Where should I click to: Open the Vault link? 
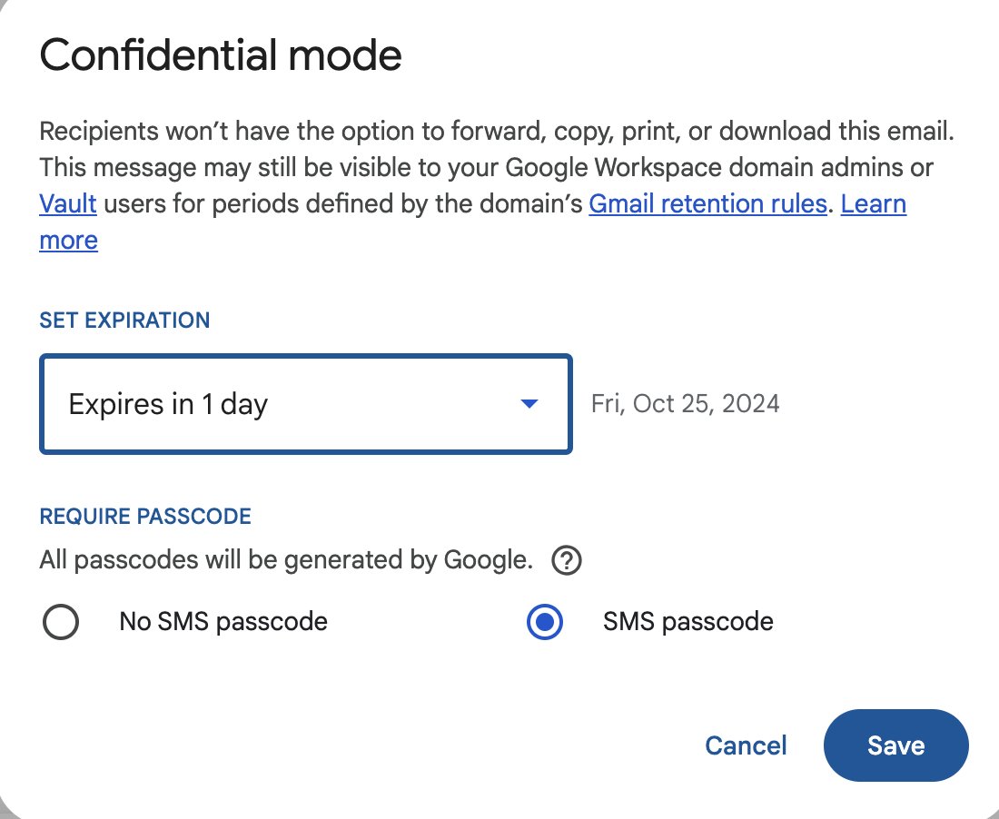click(67, 203)
